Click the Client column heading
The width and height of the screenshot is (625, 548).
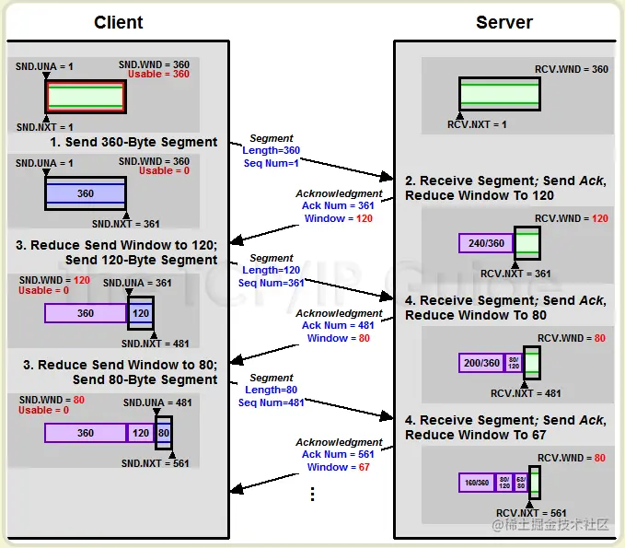tap(119, 22)
